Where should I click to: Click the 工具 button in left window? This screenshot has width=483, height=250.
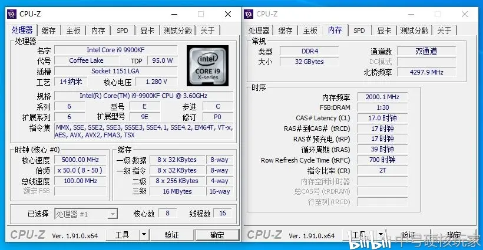[123, 235]
